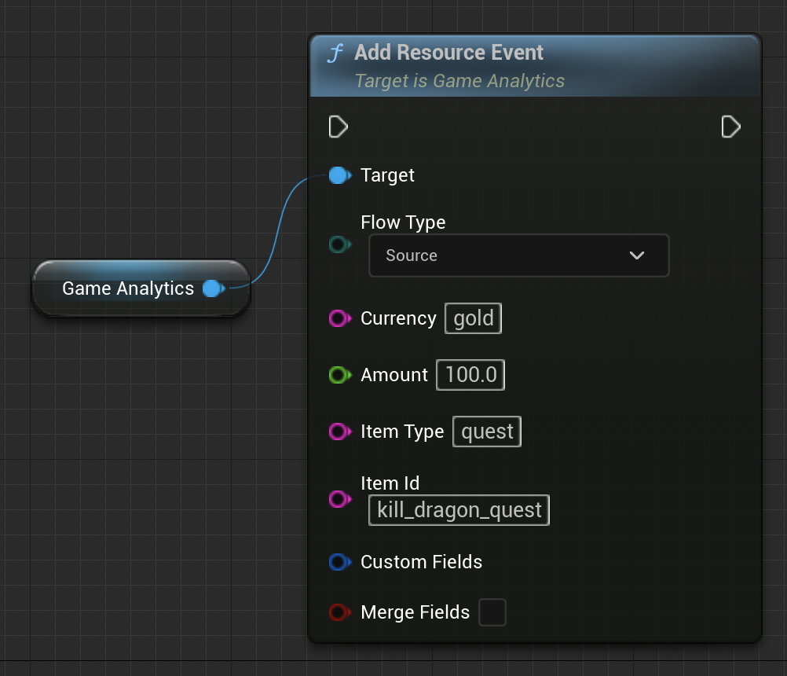Click the red Merge Fields boolean pin
Viewport: 787px width, 676px height.
(x=339, y=612)
